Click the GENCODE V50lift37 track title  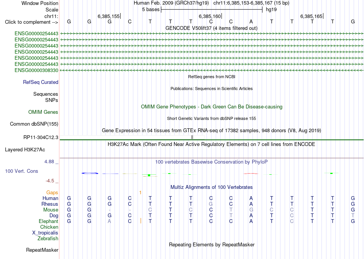pos(212,28)
